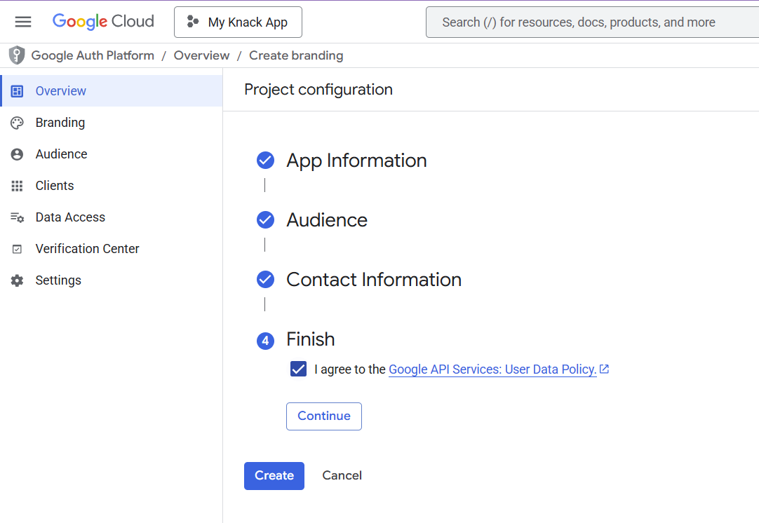The height and width of the screenshot is (523, 759).
Task: Click the Branding palette icon
Action: click(x=18, y=123)
